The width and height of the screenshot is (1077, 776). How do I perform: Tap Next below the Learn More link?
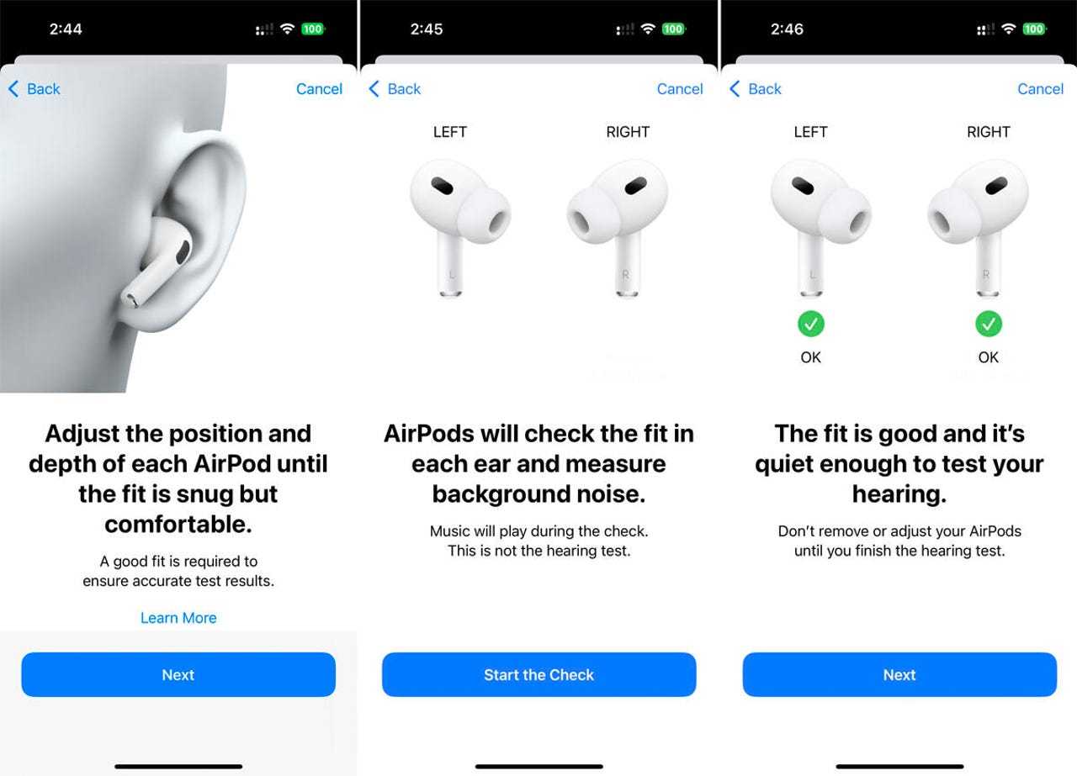178,674
